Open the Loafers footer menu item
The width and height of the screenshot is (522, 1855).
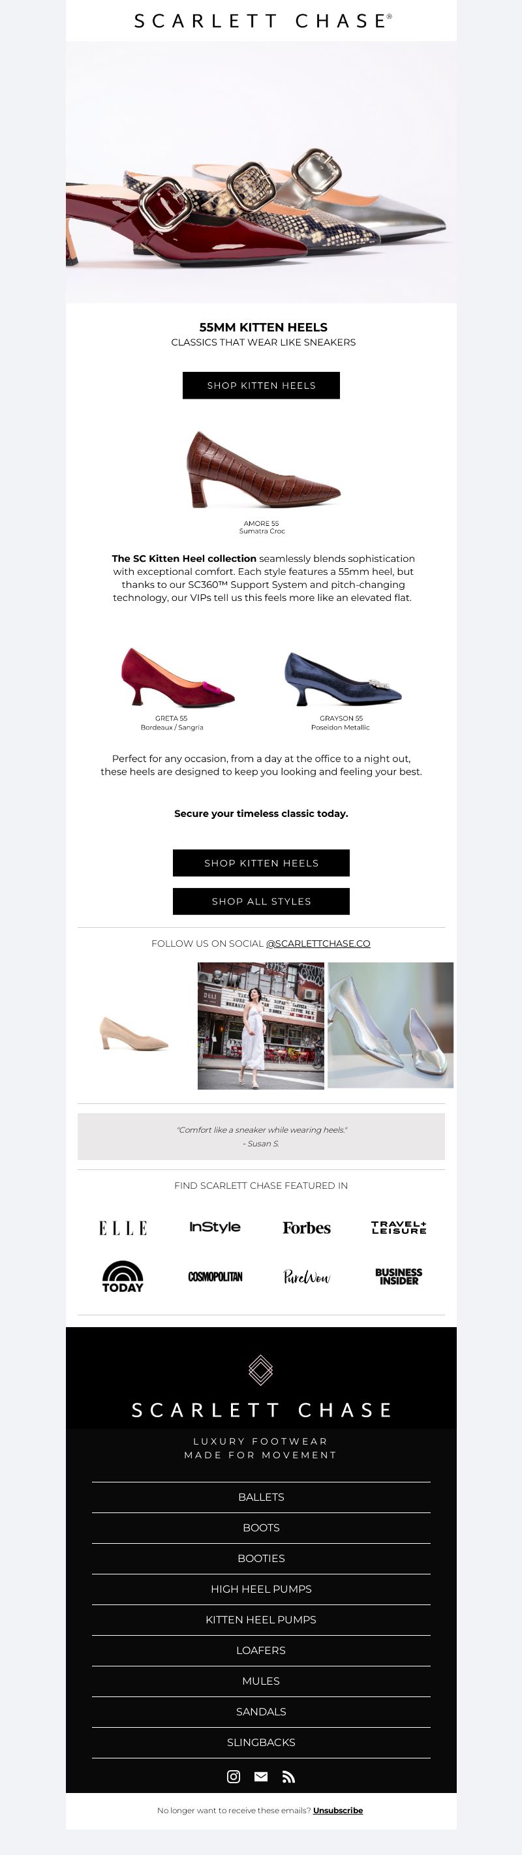coord(260,1649)
